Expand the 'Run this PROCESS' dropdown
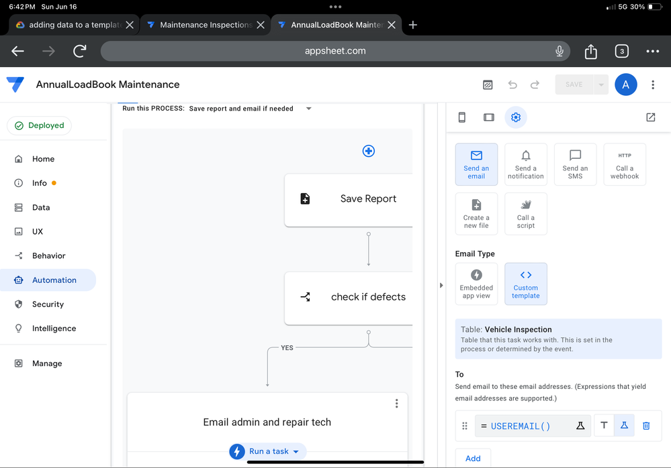The image size is (671, 468). pos(308,109)
